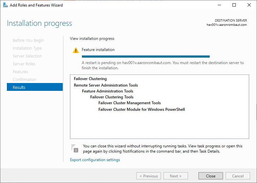Image resolution: width=257 pixels, height=183 pixels.
Task: Click the notifications flag icon
Action: (x=75, y=148)
